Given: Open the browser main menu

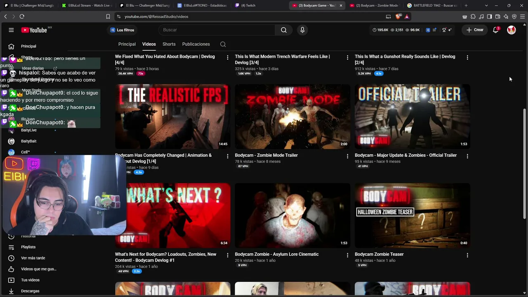Looking at the screenshot, I should [x=522, y=16].
